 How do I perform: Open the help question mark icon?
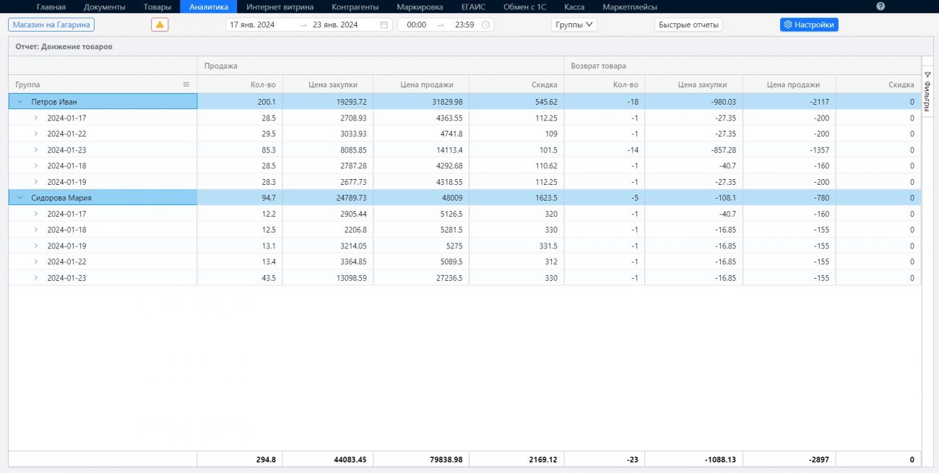[880, 6]
